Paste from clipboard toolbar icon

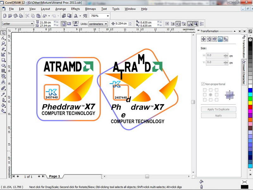(x=38, y=16)
